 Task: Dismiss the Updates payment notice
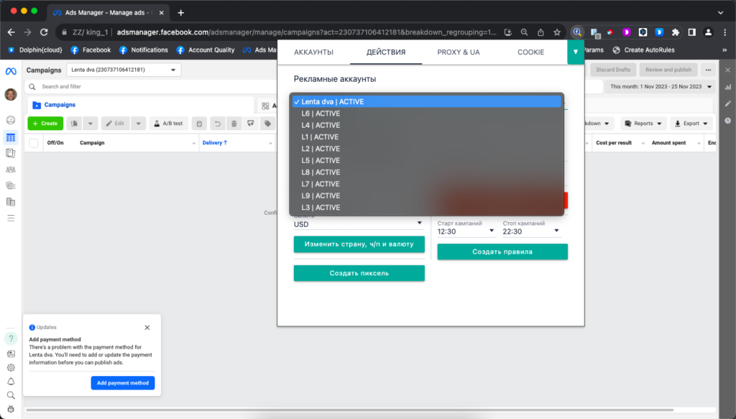pyautogui.click(x=147, y=328)
